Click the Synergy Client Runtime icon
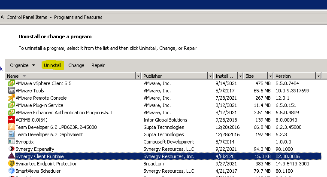This screenshot has width=327, height=177. pos(12,156)
